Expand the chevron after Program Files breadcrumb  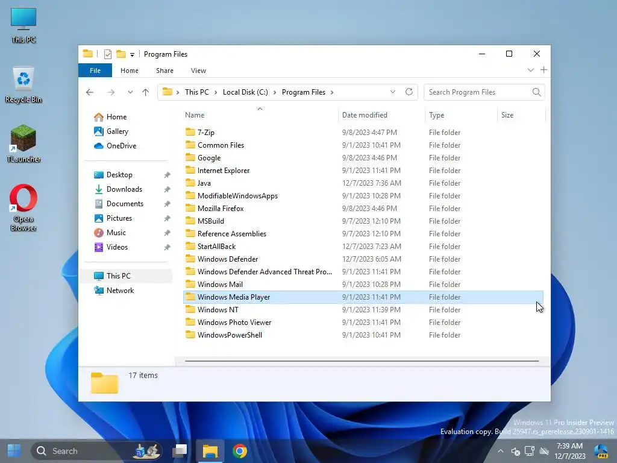(x=332, y=92)
